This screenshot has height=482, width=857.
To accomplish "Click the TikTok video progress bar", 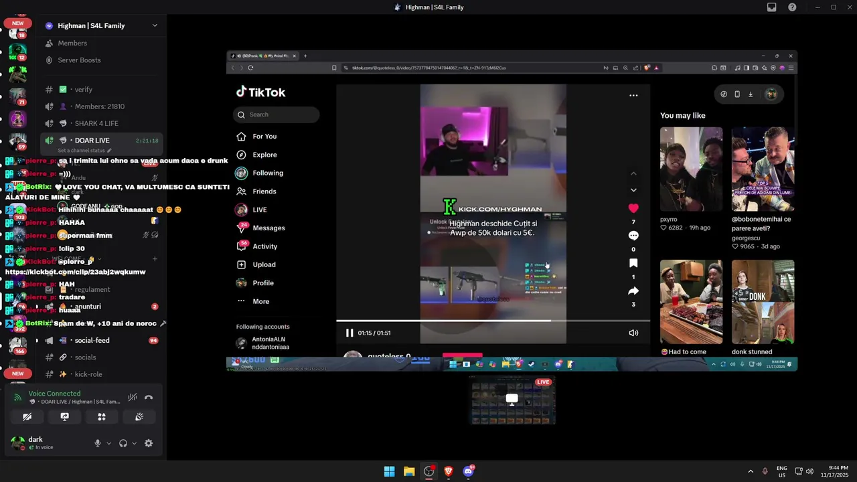I will pos(493,321).
